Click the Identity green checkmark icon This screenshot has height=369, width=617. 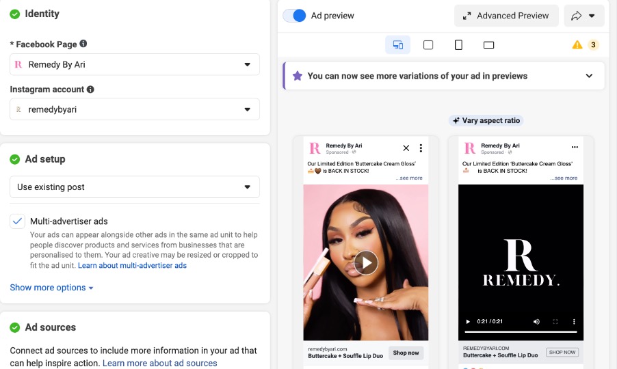(x=15, y=14)
